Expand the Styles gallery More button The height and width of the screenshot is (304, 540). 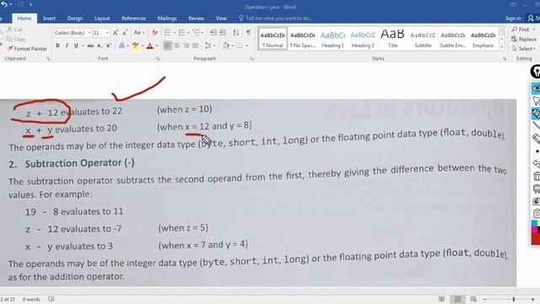click(x=502, y=47)
